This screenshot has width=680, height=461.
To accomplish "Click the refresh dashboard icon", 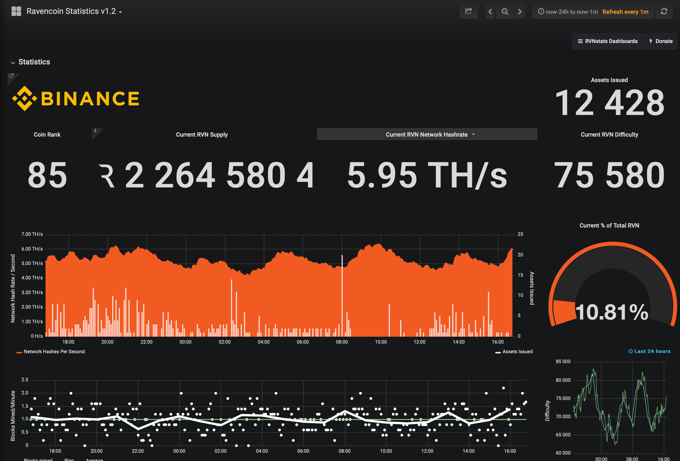I will click(664, 11).
